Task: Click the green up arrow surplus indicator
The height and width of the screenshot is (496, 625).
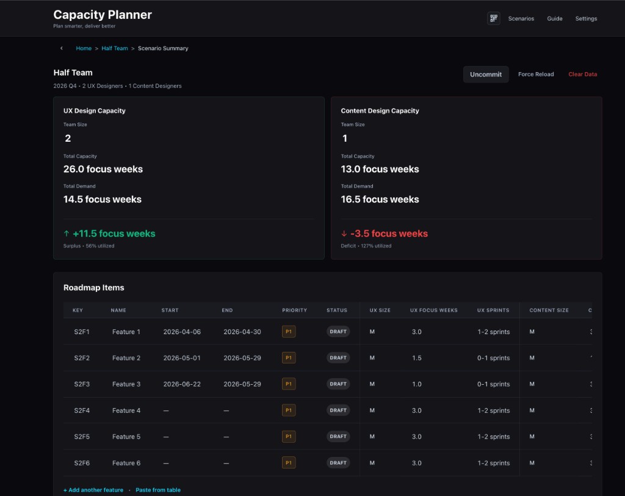Action: pos(67,233)
